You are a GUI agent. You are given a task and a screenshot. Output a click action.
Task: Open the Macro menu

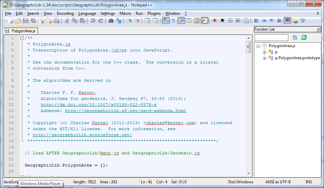point(125,13)
